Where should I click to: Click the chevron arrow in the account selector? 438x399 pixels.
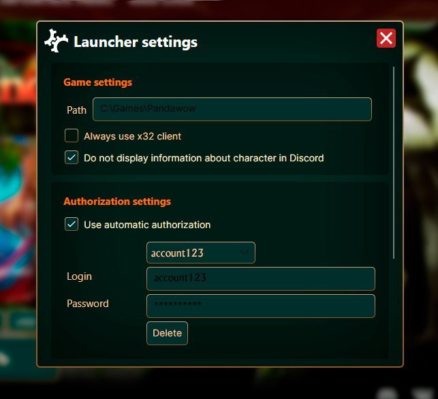coord(245,253)
